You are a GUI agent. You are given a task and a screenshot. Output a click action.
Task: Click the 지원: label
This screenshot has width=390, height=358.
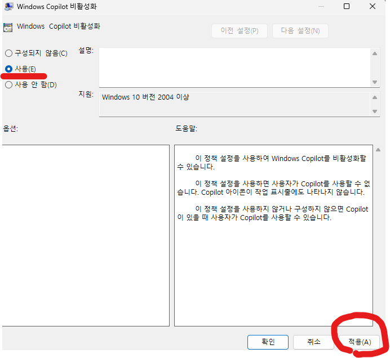tap(86, 94)
